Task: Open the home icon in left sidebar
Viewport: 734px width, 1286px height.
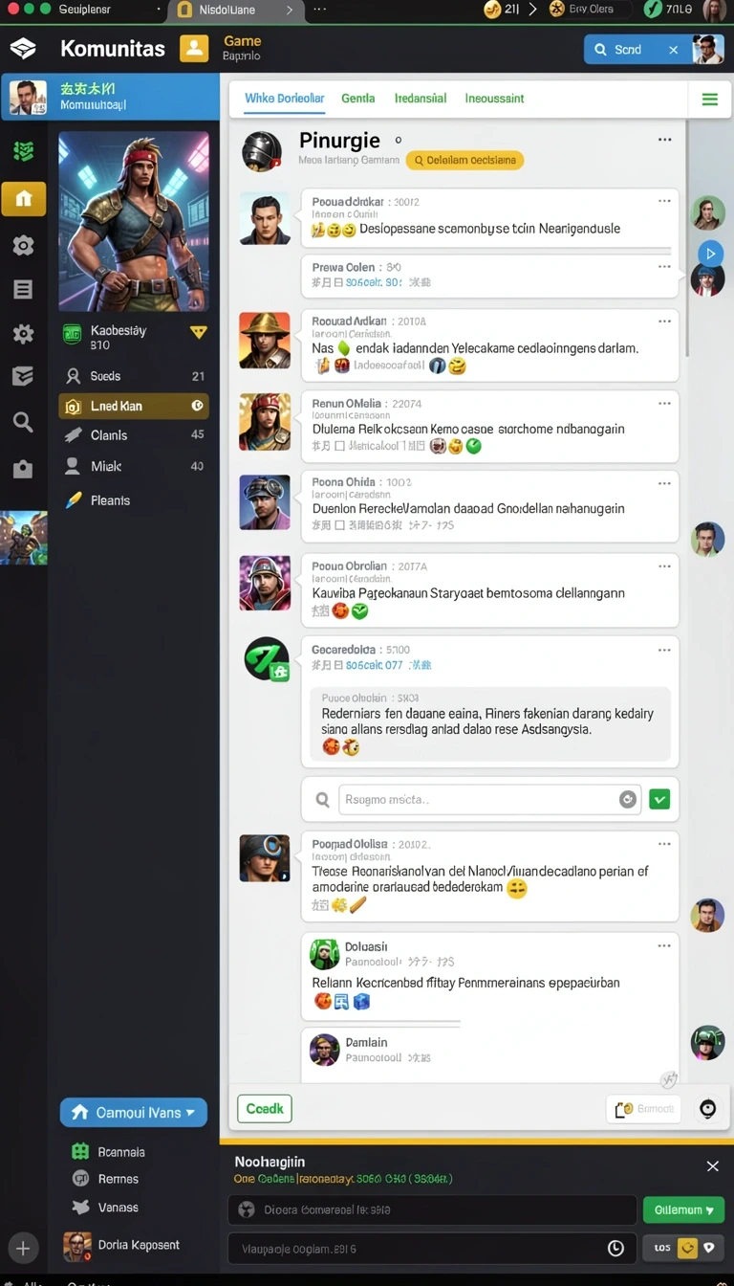Action: [x=23, y=199]
